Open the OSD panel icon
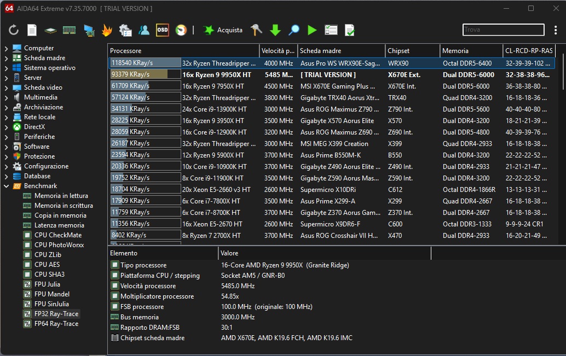 pos(163,30)
